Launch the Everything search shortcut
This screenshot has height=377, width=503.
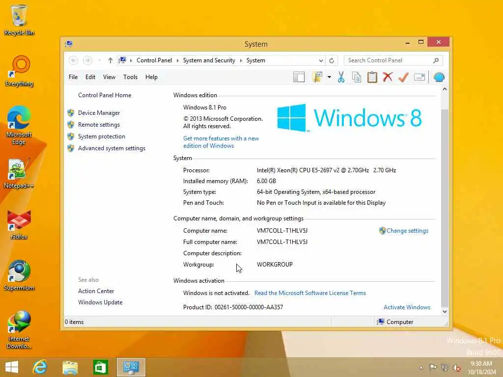[19, 71]
